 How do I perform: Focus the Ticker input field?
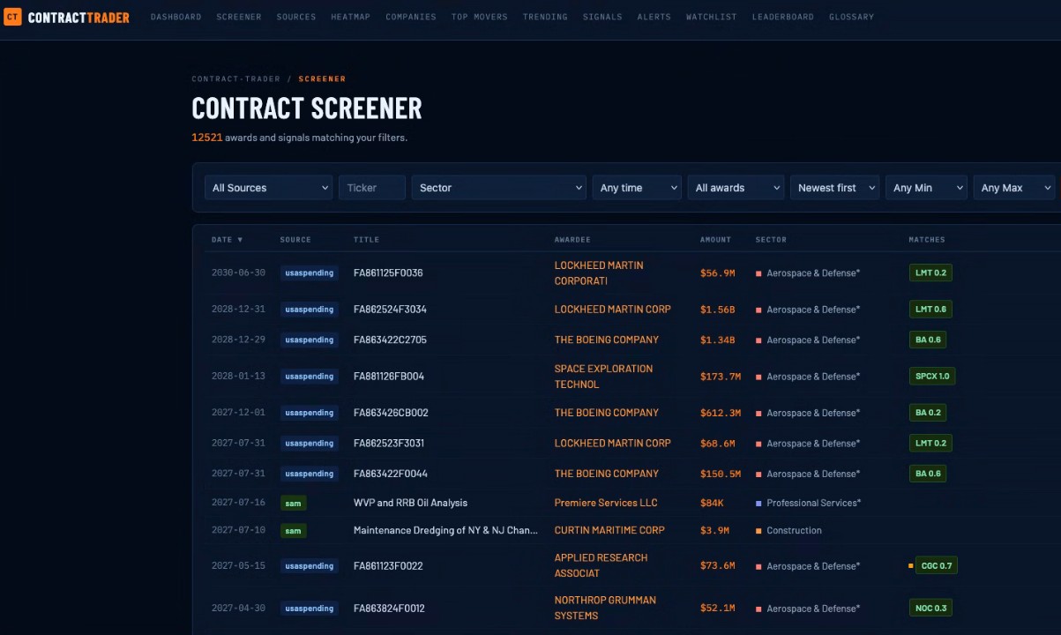(x=371, y=188)
